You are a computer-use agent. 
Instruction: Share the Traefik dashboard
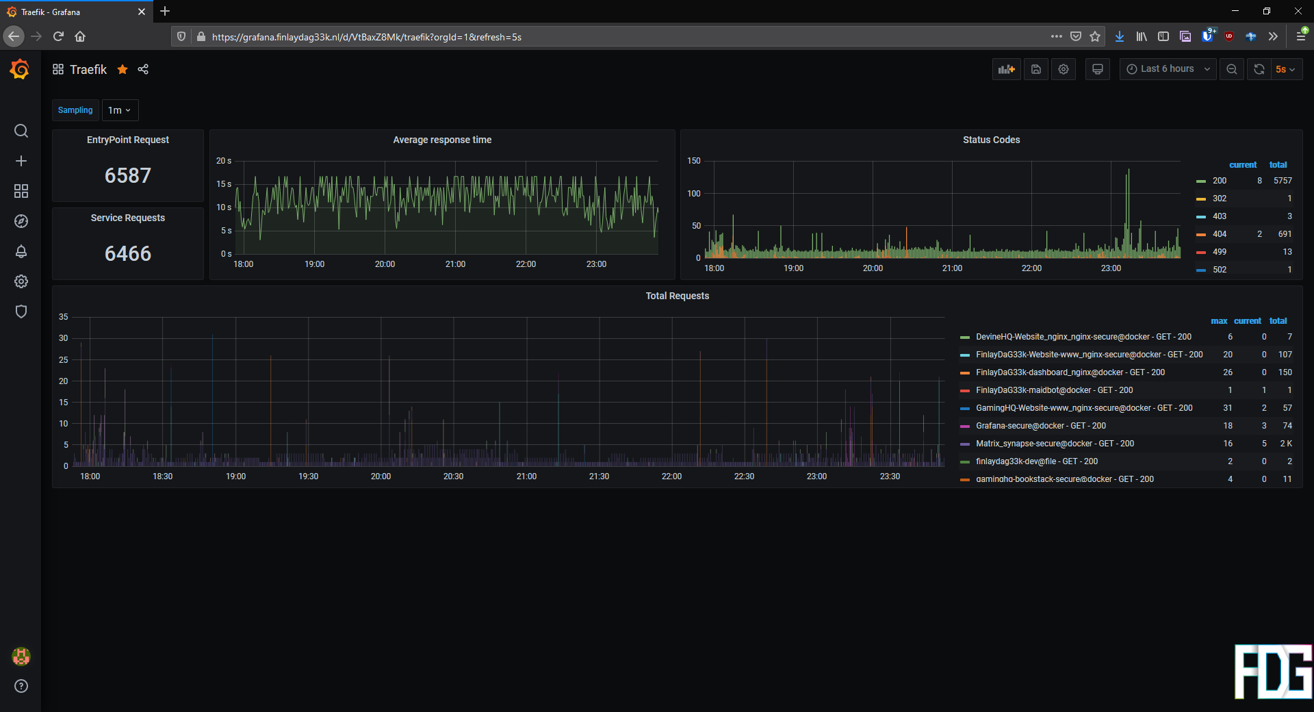coord(143,69)
